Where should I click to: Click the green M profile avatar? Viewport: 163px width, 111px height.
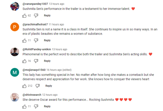click(x=15, y=73)
